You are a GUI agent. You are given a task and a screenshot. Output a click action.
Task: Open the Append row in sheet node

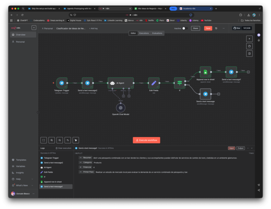(x=206, y=72)
